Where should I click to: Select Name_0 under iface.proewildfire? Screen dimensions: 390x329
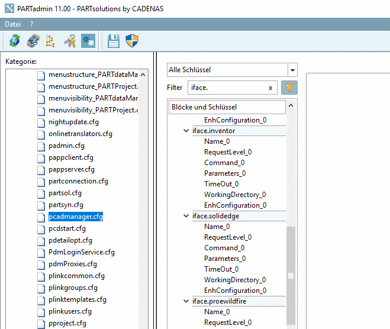pyautogui.click(x=217, y=312)
